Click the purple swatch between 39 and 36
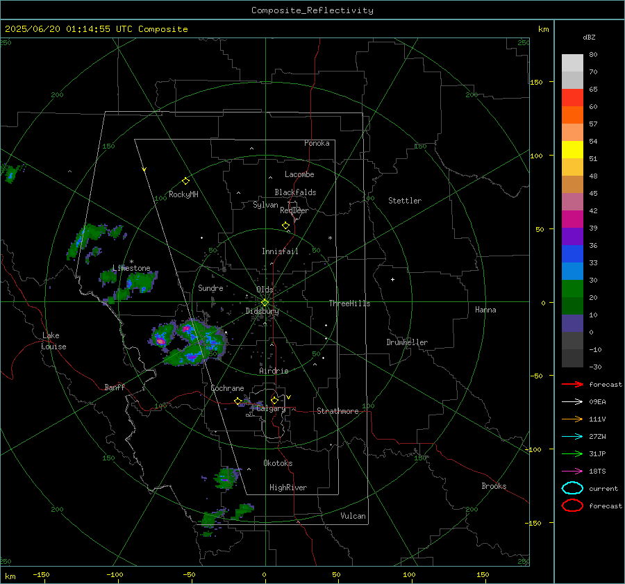Image resolution: width=625 pixels, height=584 pixels. pos(572,236)
